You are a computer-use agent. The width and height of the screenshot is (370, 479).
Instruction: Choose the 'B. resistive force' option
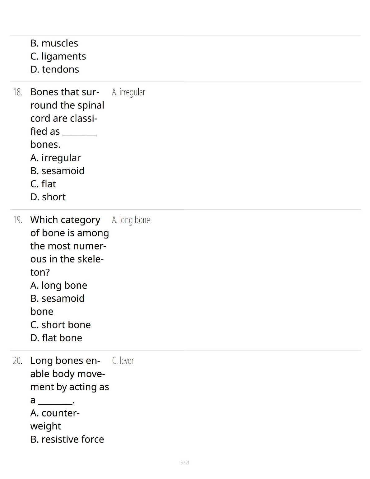point(67,439)
